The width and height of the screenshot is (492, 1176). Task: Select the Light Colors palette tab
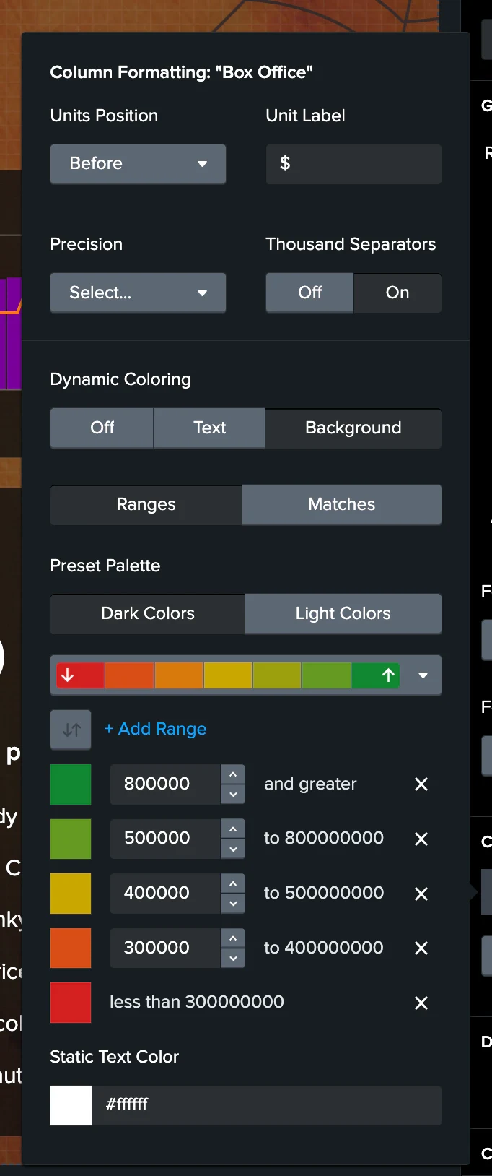click(343, 613)
